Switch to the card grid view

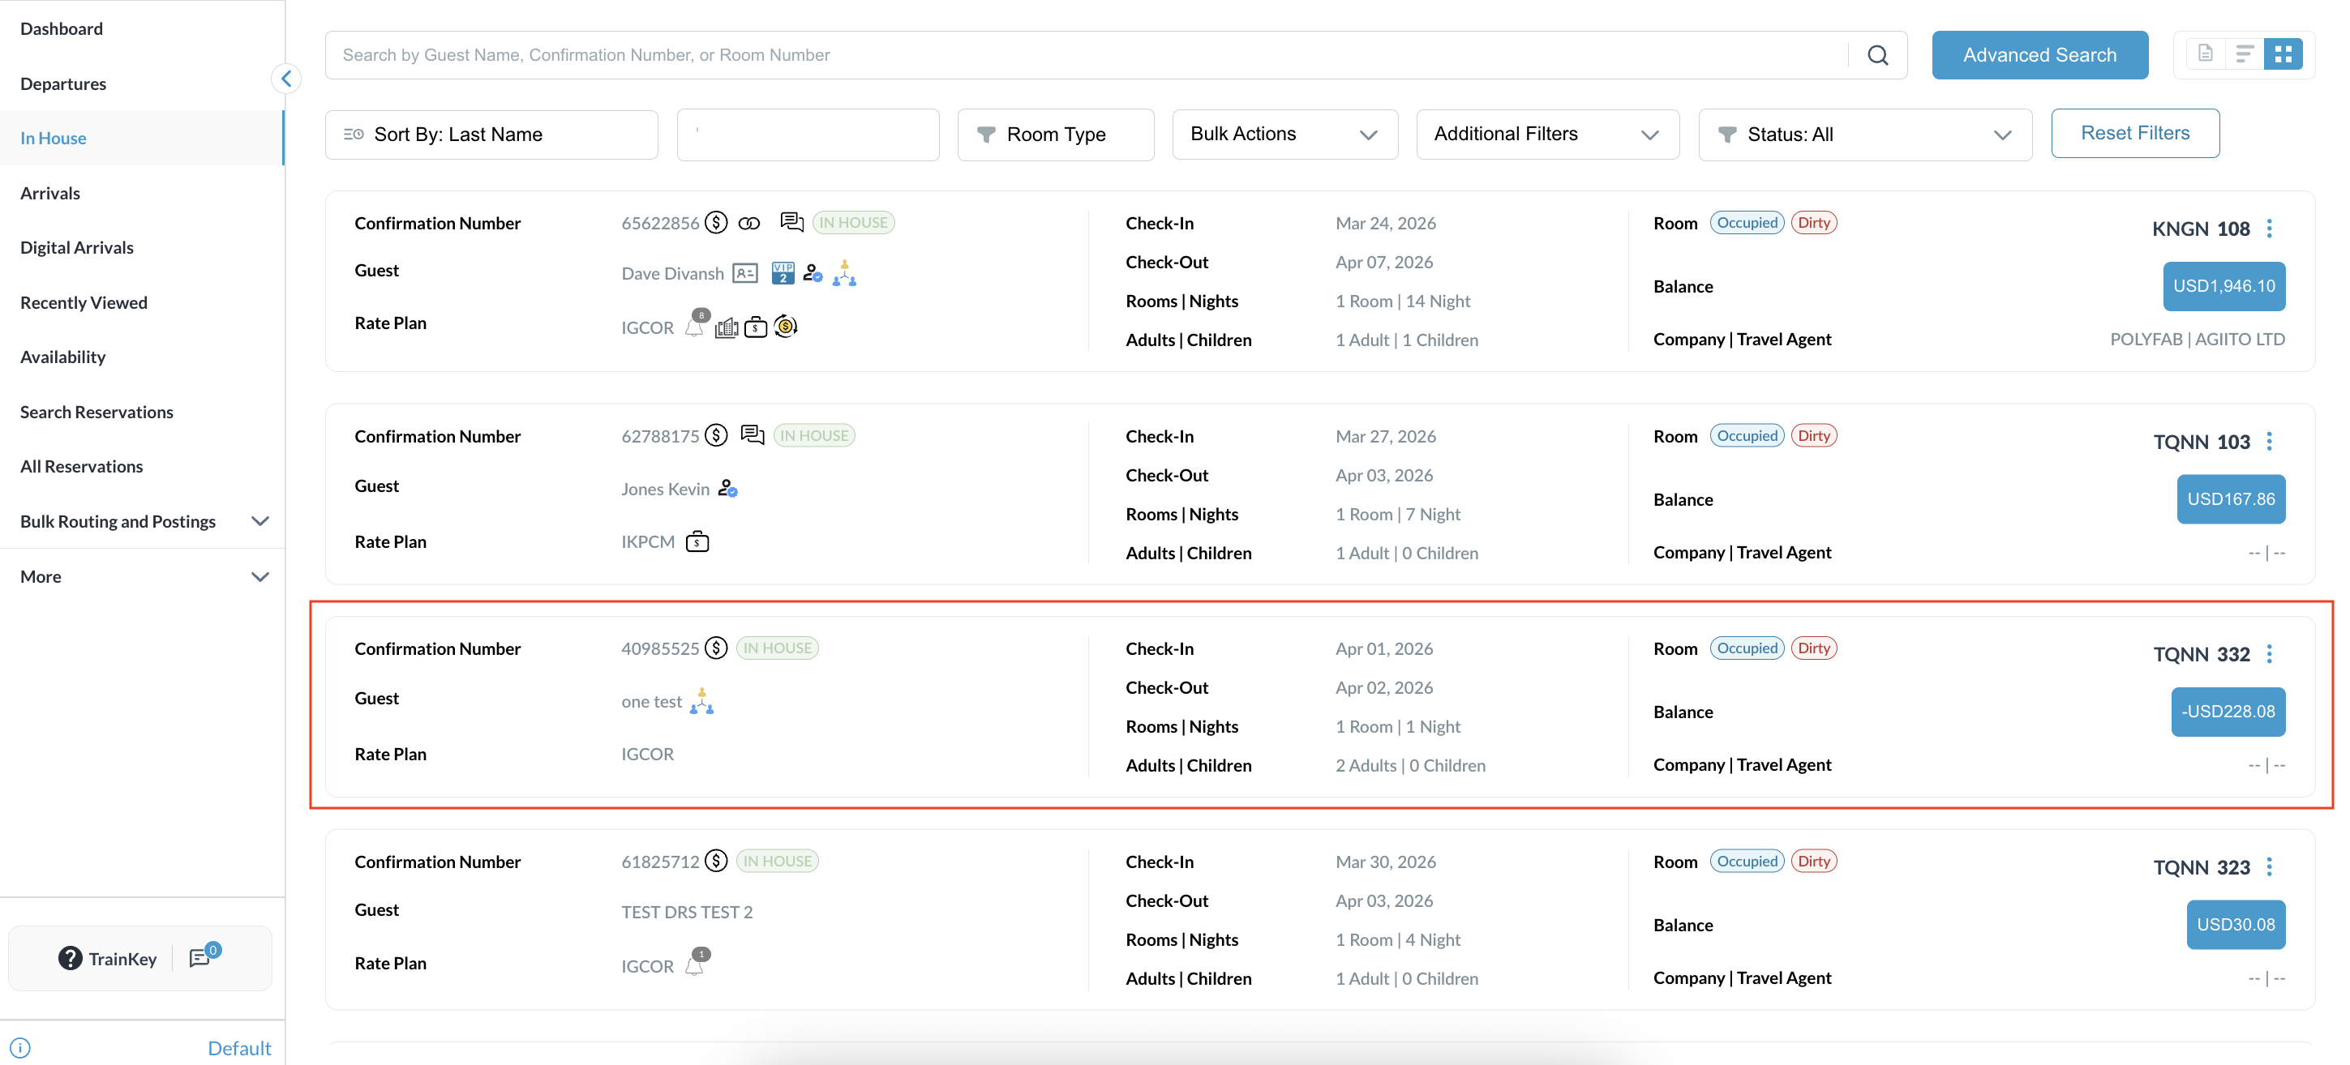(2283, 55)
